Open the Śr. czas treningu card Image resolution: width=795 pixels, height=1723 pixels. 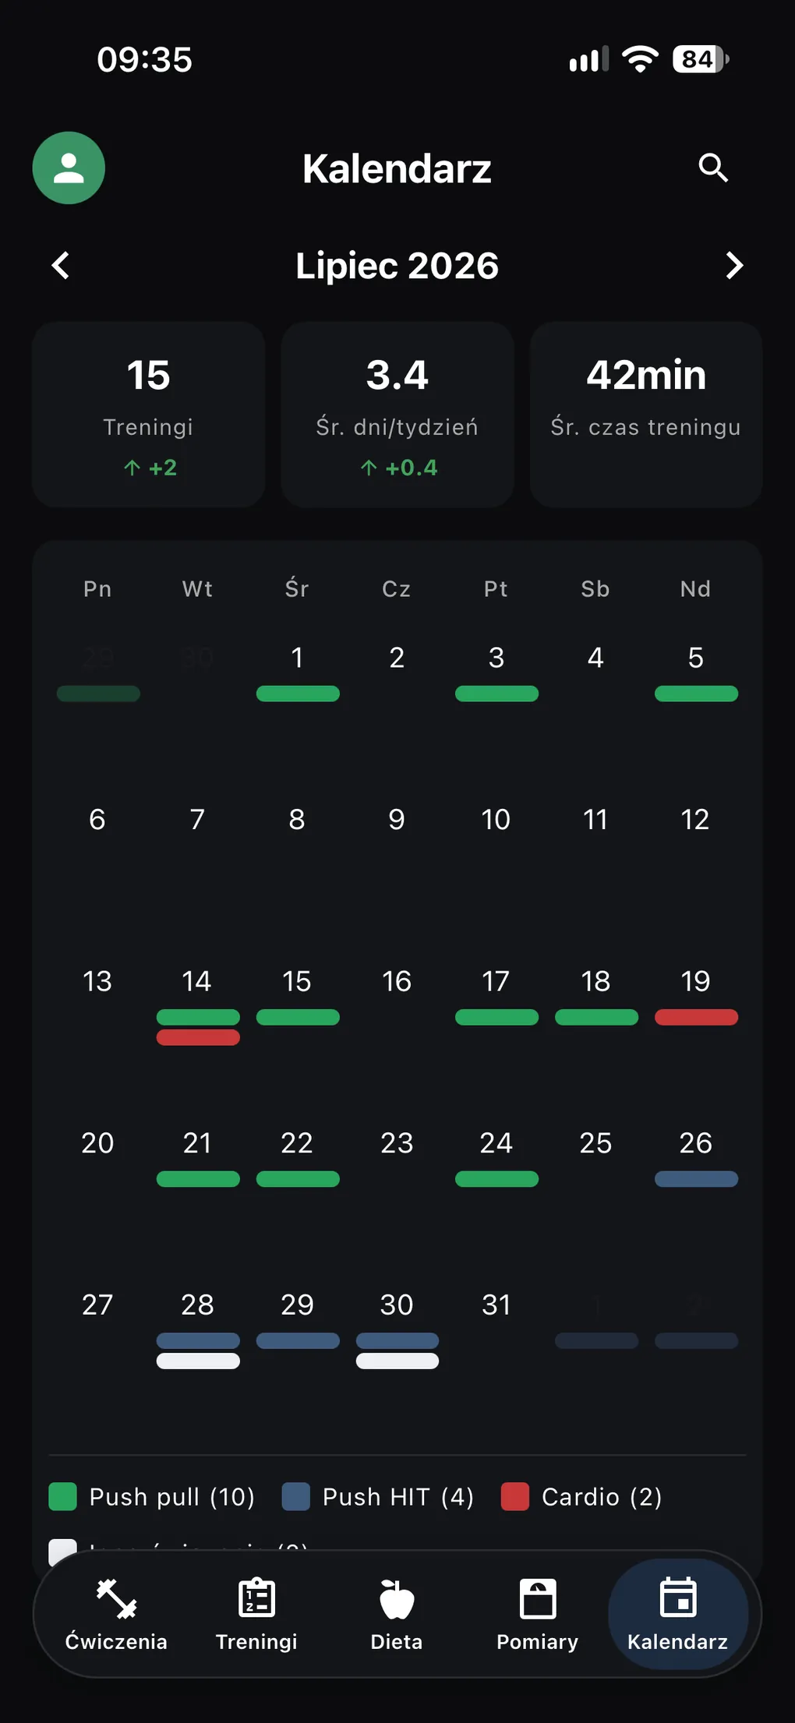[646, 415]
